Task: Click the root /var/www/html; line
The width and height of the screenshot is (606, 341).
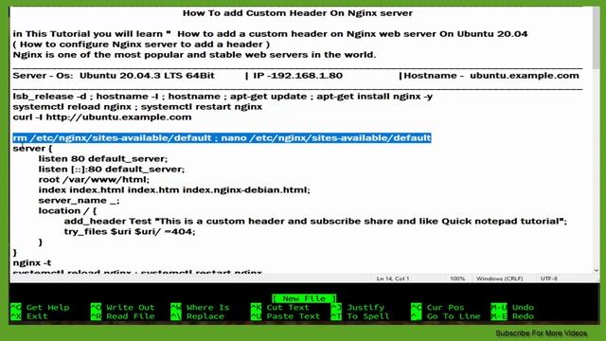Action: click(x=94, y=180)
